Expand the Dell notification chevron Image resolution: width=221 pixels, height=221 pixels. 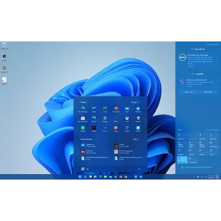(217, 56)
